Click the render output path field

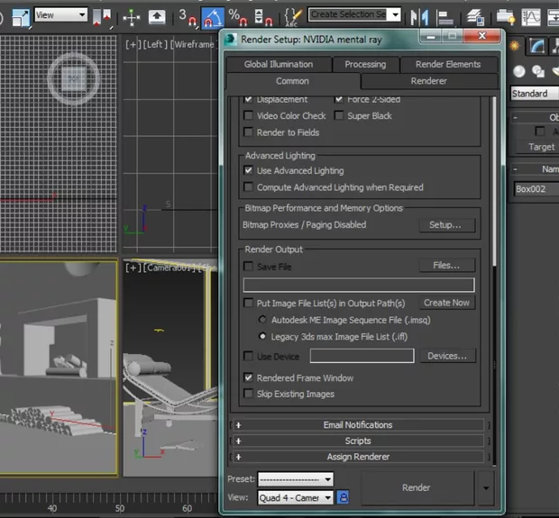pos(359,285)
